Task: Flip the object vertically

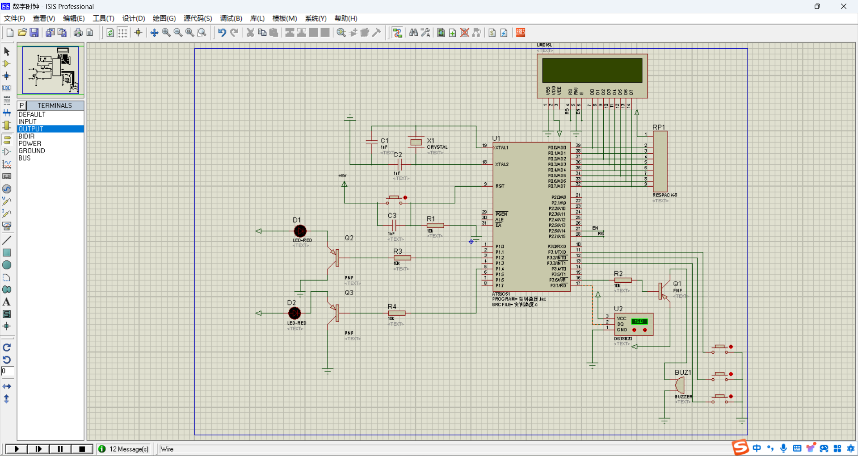Action: pyautogui.click(x=7, y=399)
